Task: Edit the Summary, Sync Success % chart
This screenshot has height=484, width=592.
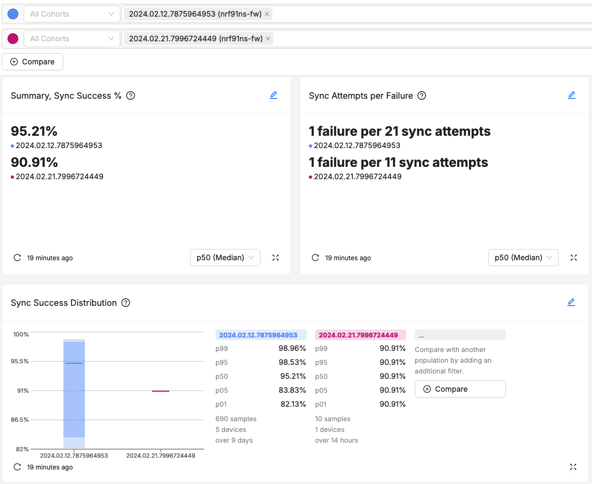Action: 273,95
